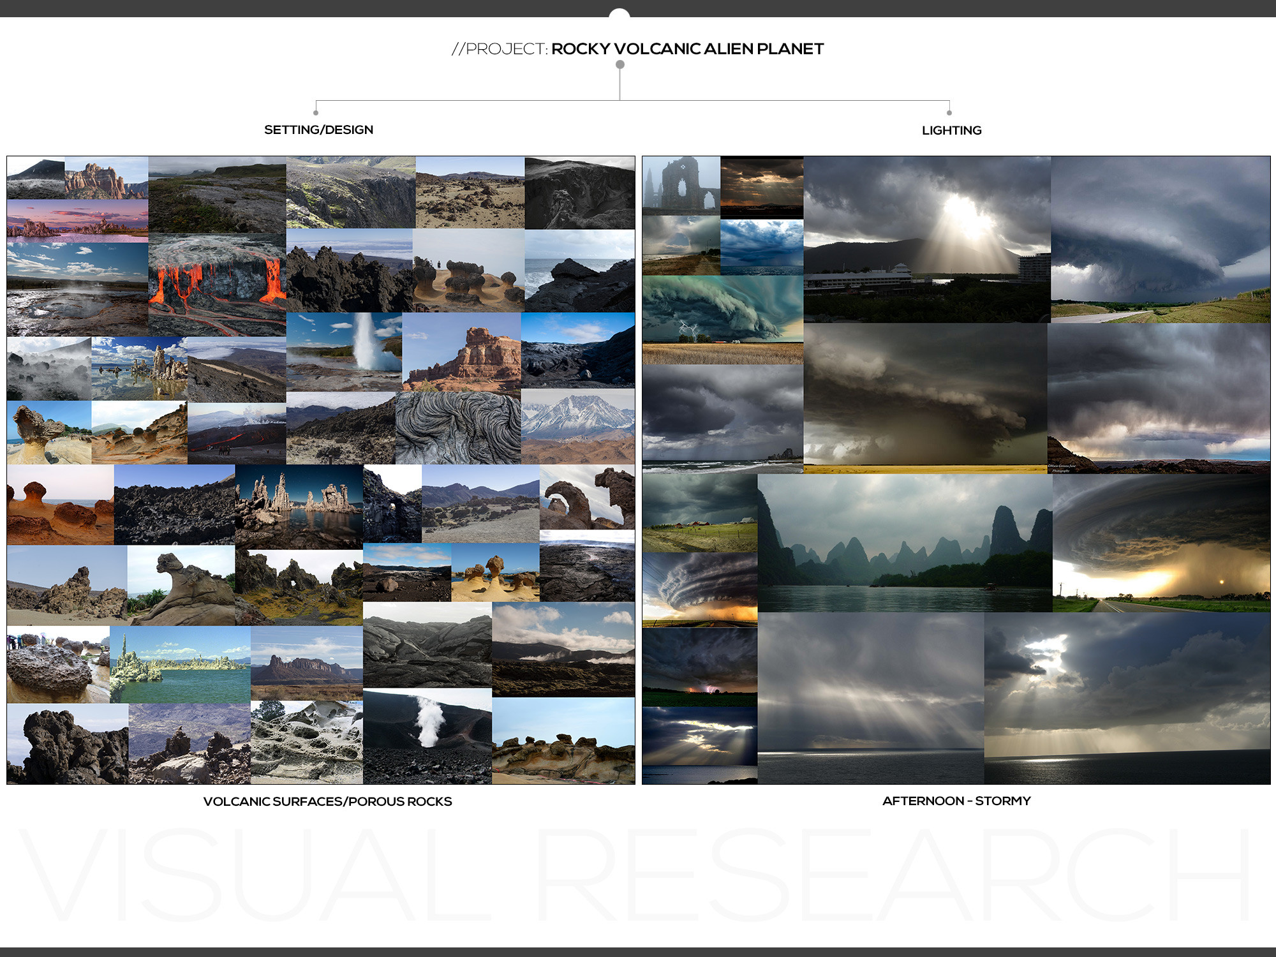This screenshot has height=957, width=1276.
Task: Open the stormy beach with breaking waves photo
Action: 723,419
